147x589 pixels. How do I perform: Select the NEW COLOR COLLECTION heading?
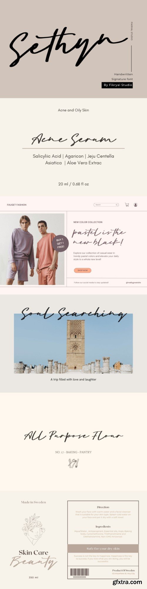(x=88, y=222)
